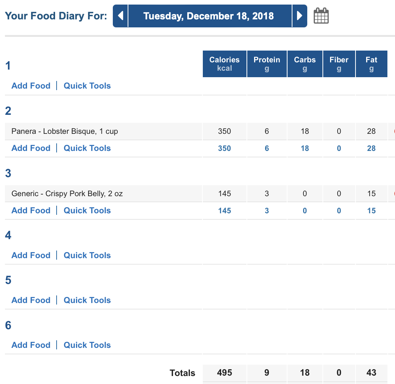The height and width of the screenshot is (384, 395).
Task: Go to previous day with left arrow
Action: tap(120, 16)
